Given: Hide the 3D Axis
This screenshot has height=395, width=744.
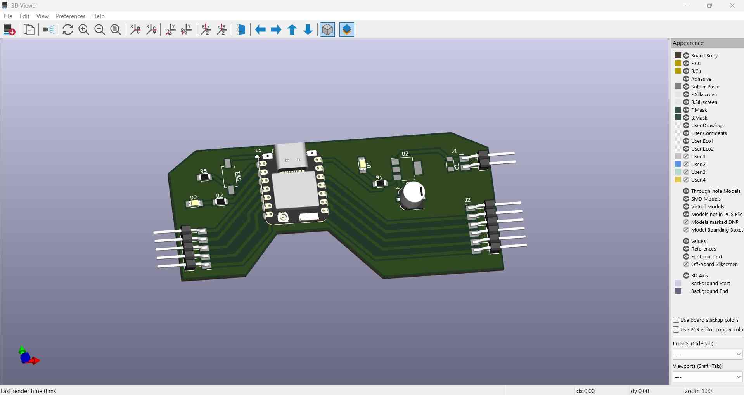Looking at the screenshot, I should (686, 275).
